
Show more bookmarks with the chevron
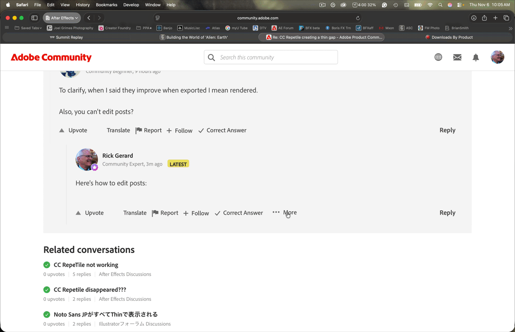[x=510, y=28]
